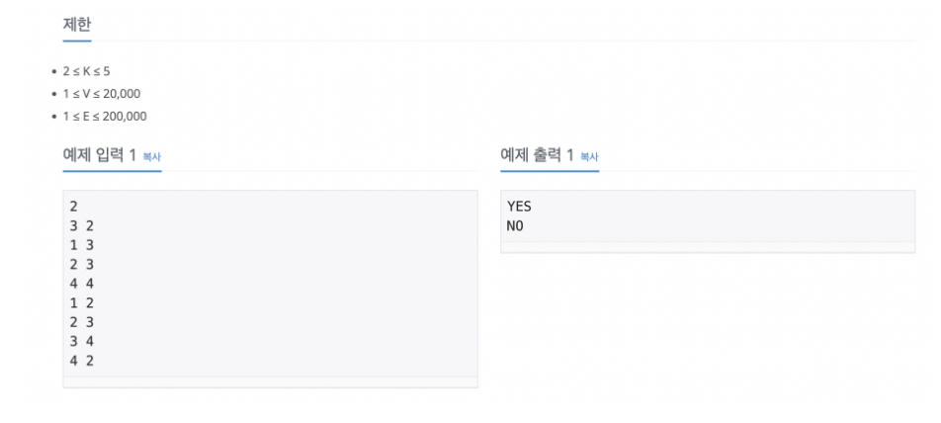The image size is (941, 423).
Task: Click the empty footer strip under sample input box
Action: (270, 381)
